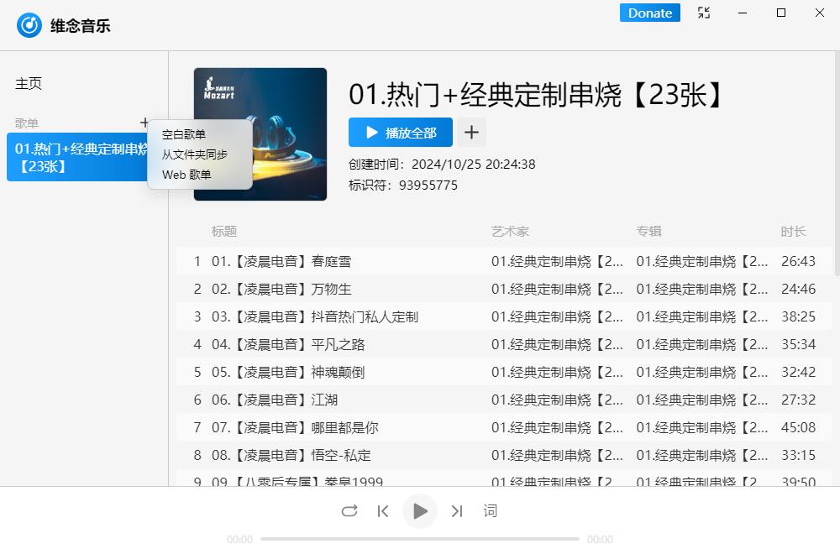This screenshot has width=840, height=554.
Task: Click the 时长 column header
Action: [793, 232]
